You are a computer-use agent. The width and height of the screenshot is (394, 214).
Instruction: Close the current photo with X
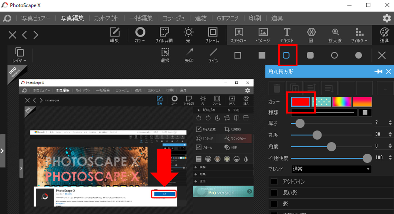coord(13,35)
